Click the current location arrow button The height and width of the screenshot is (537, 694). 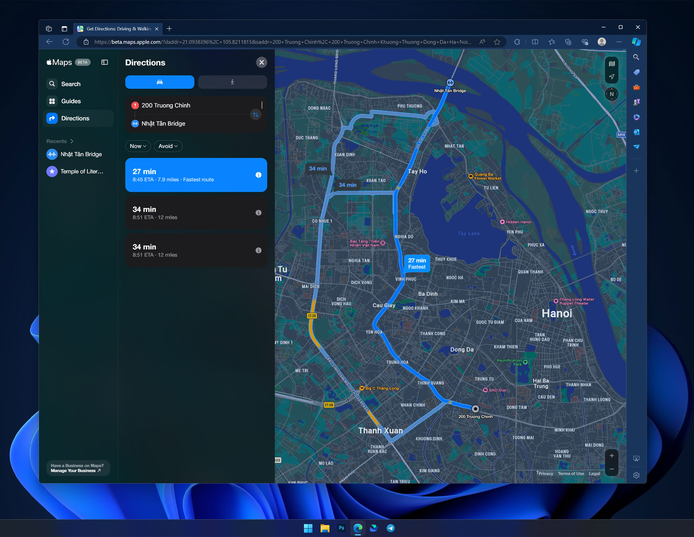click(x=612, y=77)
